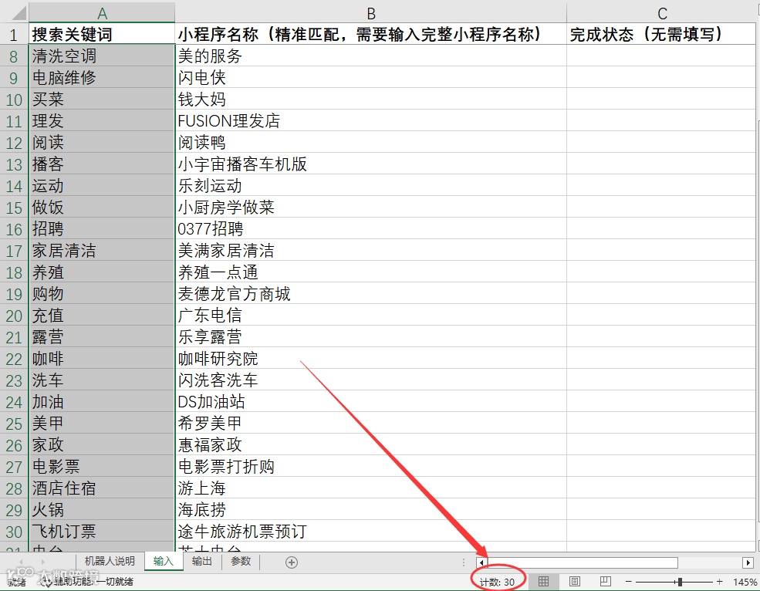
Task: Click accessibility status text 辅助功能: 一切就绪
Action: [93, 581]
